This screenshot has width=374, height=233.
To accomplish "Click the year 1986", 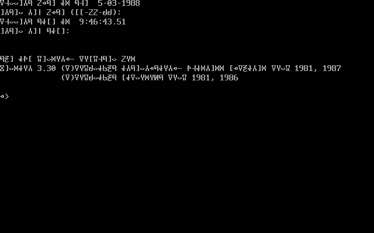I will 228,77.
